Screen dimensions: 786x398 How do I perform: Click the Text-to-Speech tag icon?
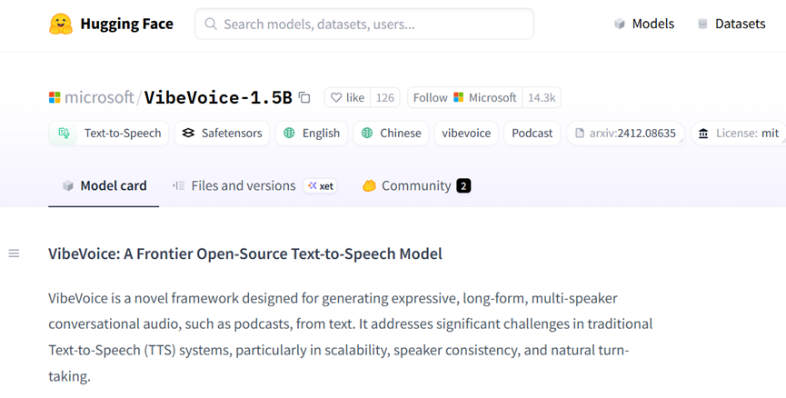coord(64,133)
